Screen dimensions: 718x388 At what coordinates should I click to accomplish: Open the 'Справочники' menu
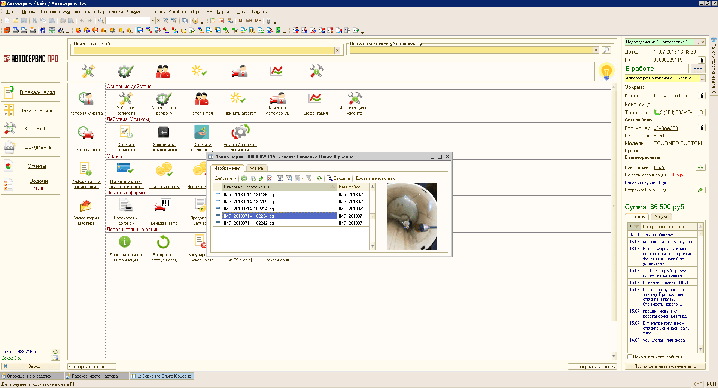(x=110, y=12)
